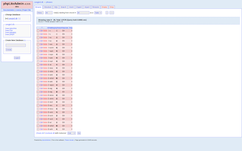This screenshot has width=242, height=151.
Task: Click the red Empty tab
Action: pyautogui.click(x=104, y=7)
